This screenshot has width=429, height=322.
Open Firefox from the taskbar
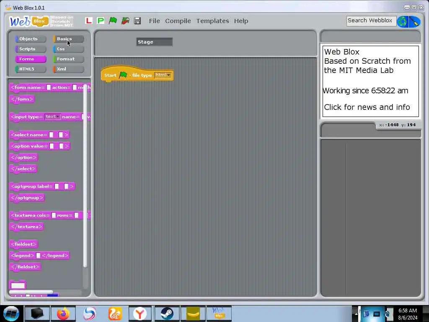(63, 314)
